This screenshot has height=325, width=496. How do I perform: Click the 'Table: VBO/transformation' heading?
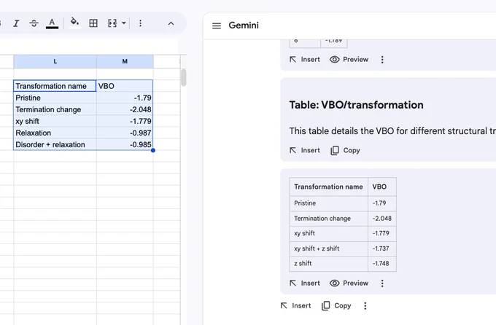coord(356,105)
